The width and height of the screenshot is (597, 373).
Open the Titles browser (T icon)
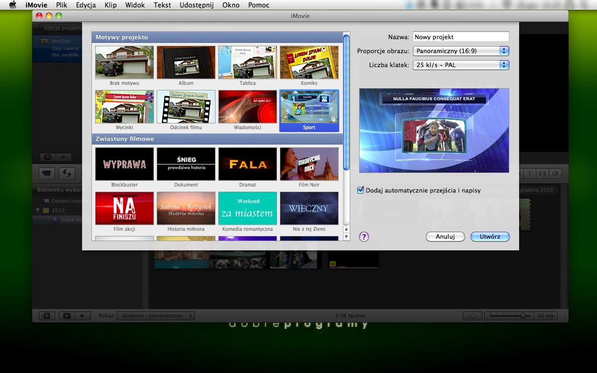[530, 173]
